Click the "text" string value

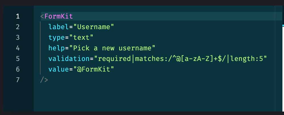(x=83, y=37)
